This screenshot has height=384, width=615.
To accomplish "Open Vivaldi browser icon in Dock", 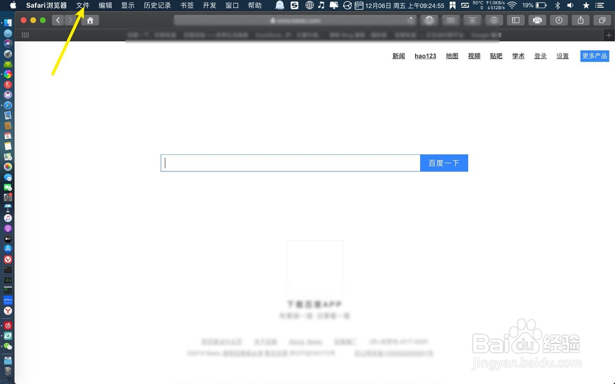I will tap(8, 259).
